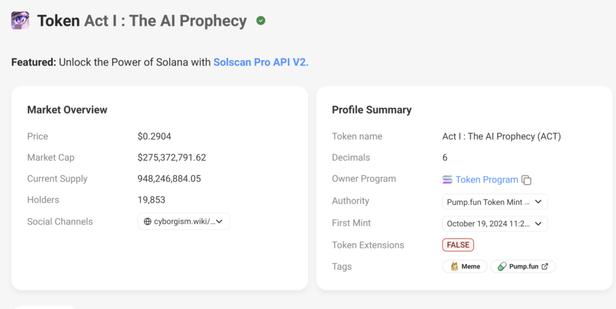Image resolution: width=616 pixels, height=309 pixels.
Task: Expand the Authority Pump.fun Token Mint dropdown
Action: pos(538,201)
